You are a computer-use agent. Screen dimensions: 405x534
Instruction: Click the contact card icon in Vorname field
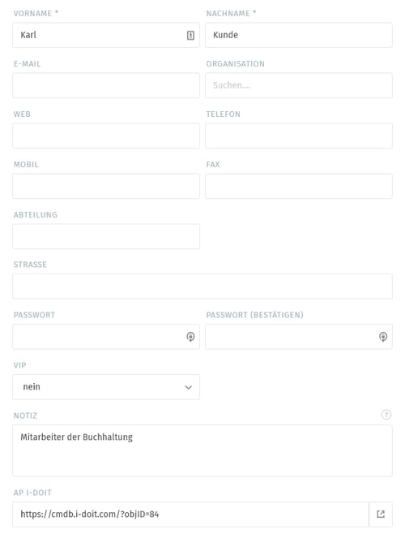[x=190, y=35]
